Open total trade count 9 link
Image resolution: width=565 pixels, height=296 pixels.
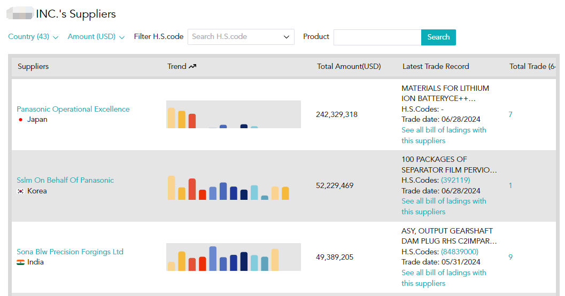tap(510, 257)
